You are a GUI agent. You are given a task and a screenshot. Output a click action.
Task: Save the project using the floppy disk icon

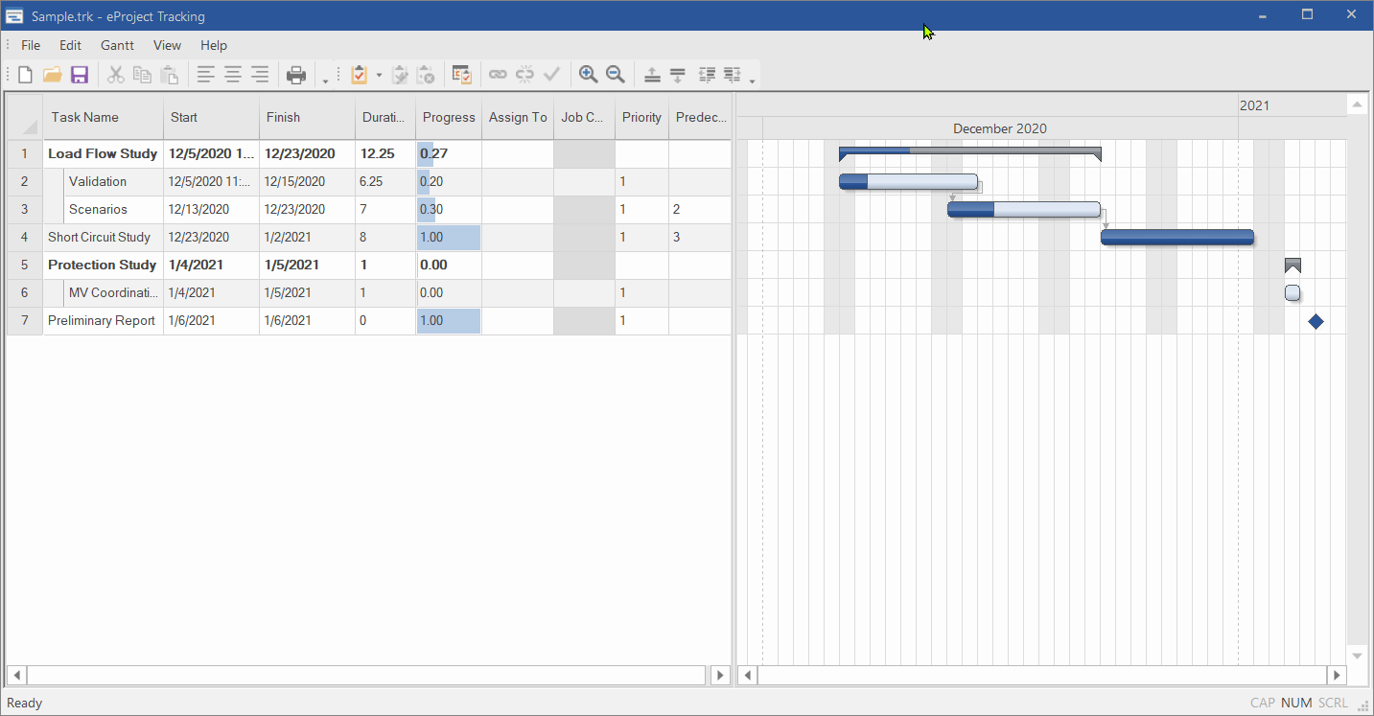[80, 75]
